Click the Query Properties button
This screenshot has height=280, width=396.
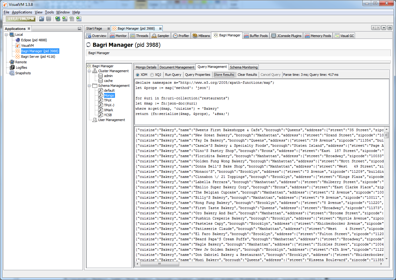[198, 75]
